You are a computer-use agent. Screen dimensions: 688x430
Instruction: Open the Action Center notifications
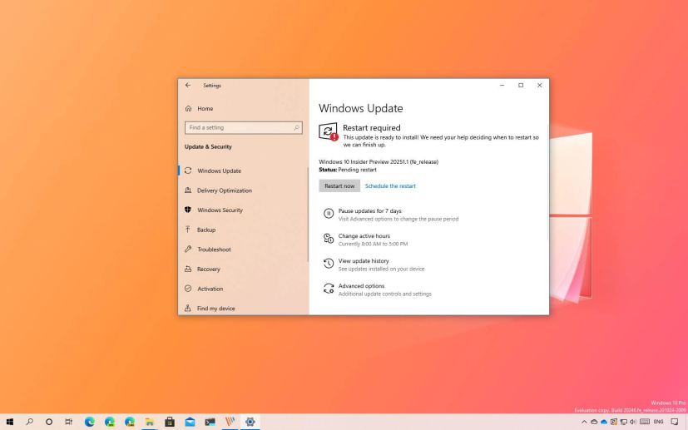[x=675, y=423]
